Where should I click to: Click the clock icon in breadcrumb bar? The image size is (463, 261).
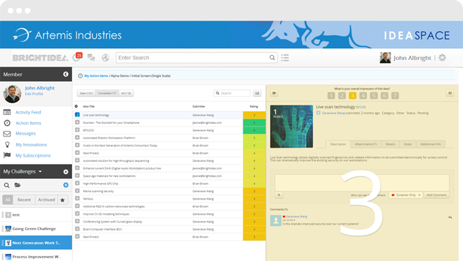[80, 76]
